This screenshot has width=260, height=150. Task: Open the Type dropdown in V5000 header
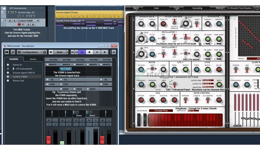tap(177, 8)
